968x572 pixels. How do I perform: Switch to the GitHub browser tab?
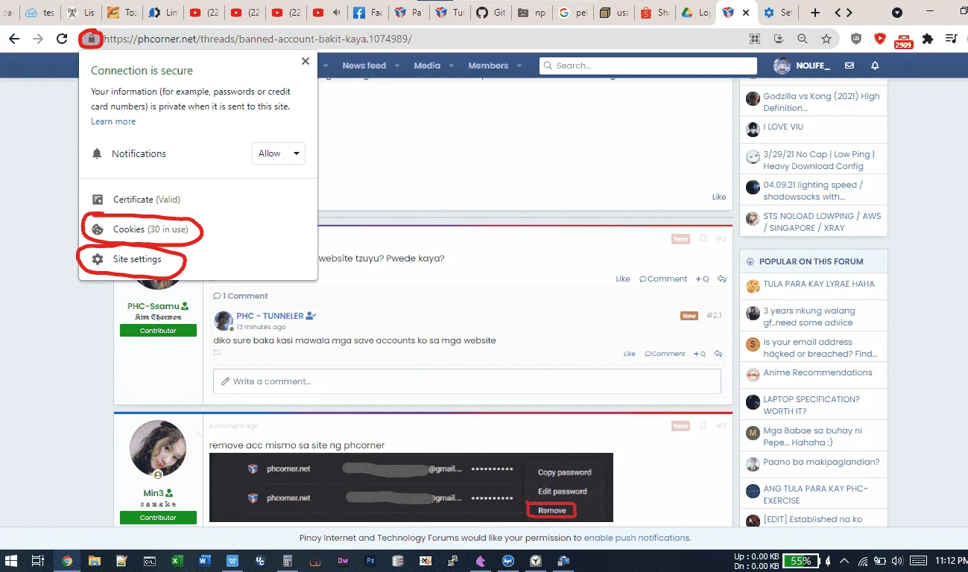pos(489,13)
